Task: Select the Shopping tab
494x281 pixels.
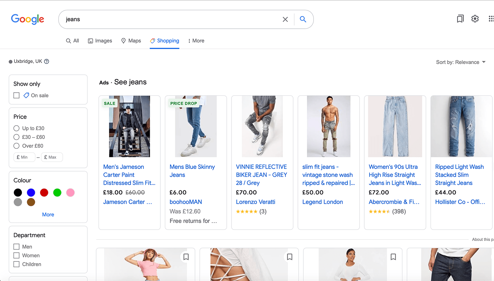Action: tap(164, 41)
